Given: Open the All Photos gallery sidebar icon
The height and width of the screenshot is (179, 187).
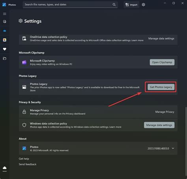Looking at the screenshot, I should (5, 21).
